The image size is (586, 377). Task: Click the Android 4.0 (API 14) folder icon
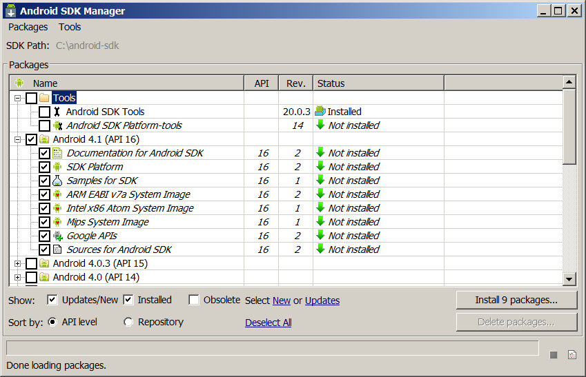click(44, 277)
